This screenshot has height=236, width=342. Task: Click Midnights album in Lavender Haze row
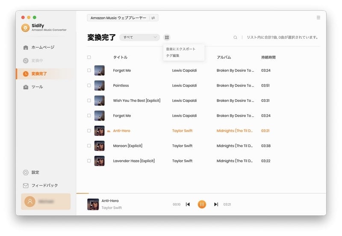pyautogui.click(x=234, y=161)
